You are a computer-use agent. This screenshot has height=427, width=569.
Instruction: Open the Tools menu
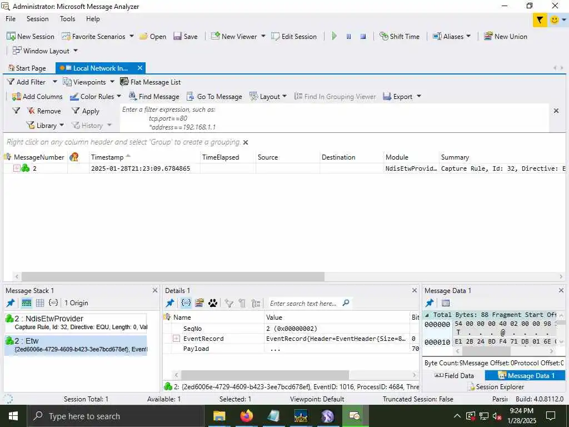click(x=67, y=19)
